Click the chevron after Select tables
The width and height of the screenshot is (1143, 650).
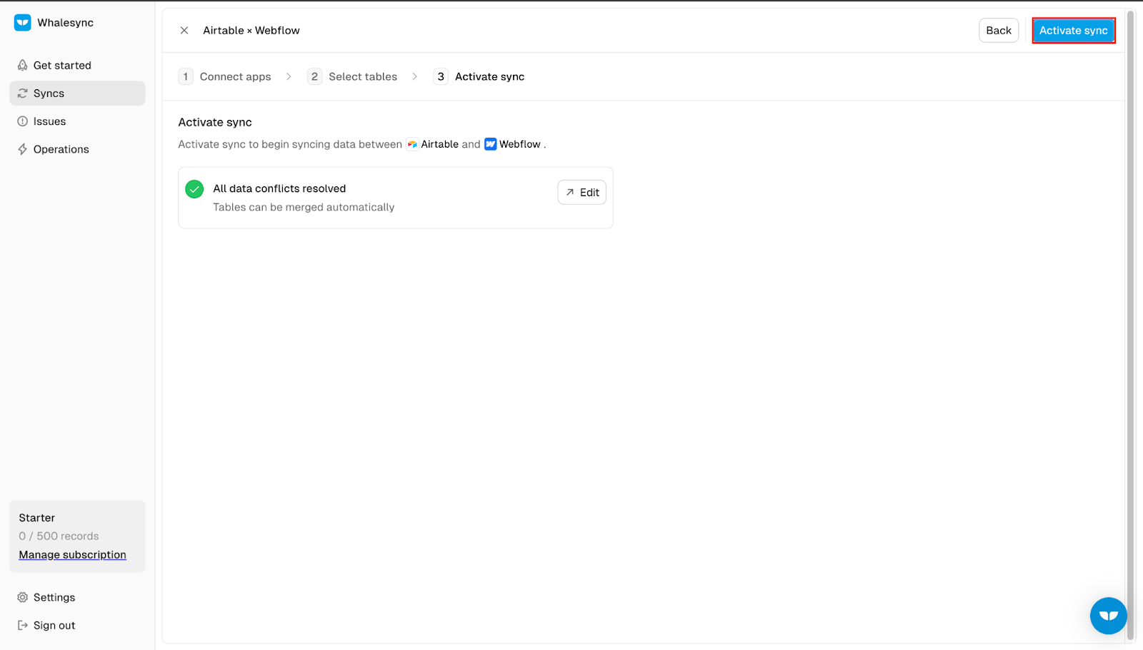pos(414,76)
